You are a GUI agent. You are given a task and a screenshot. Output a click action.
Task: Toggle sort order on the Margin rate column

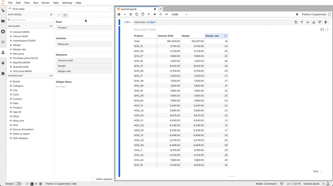[225, 35]
